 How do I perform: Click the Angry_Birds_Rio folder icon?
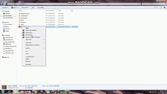(19, 14)
